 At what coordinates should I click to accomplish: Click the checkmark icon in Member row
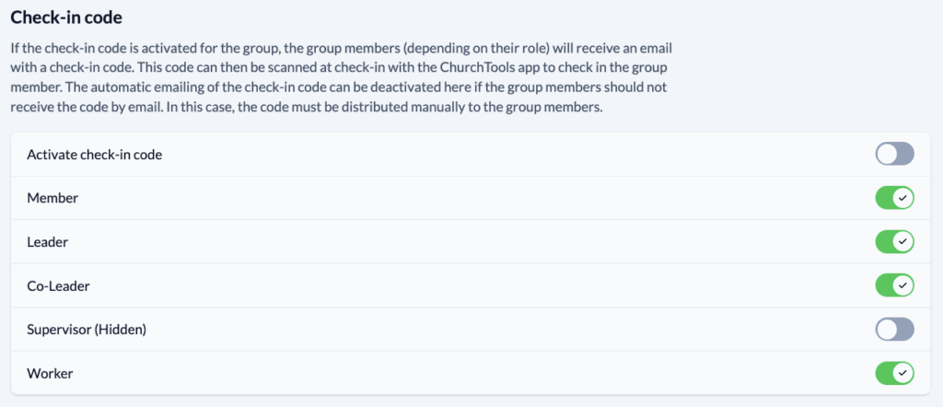[x=903, y=198]
